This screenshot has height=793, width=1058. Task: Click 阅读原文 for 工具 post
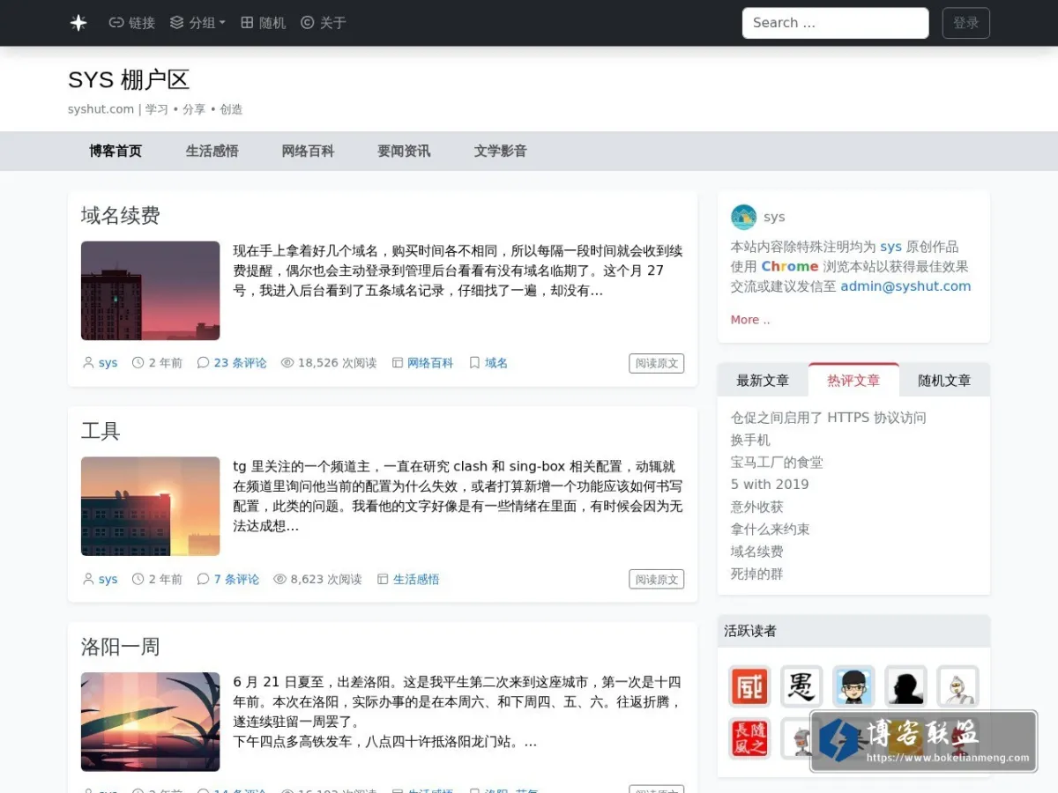[x=656, y=580]
